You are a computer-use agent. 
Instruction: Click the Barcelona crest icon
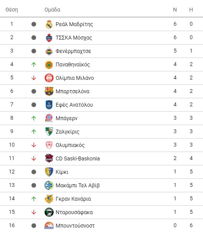point(49,91)
